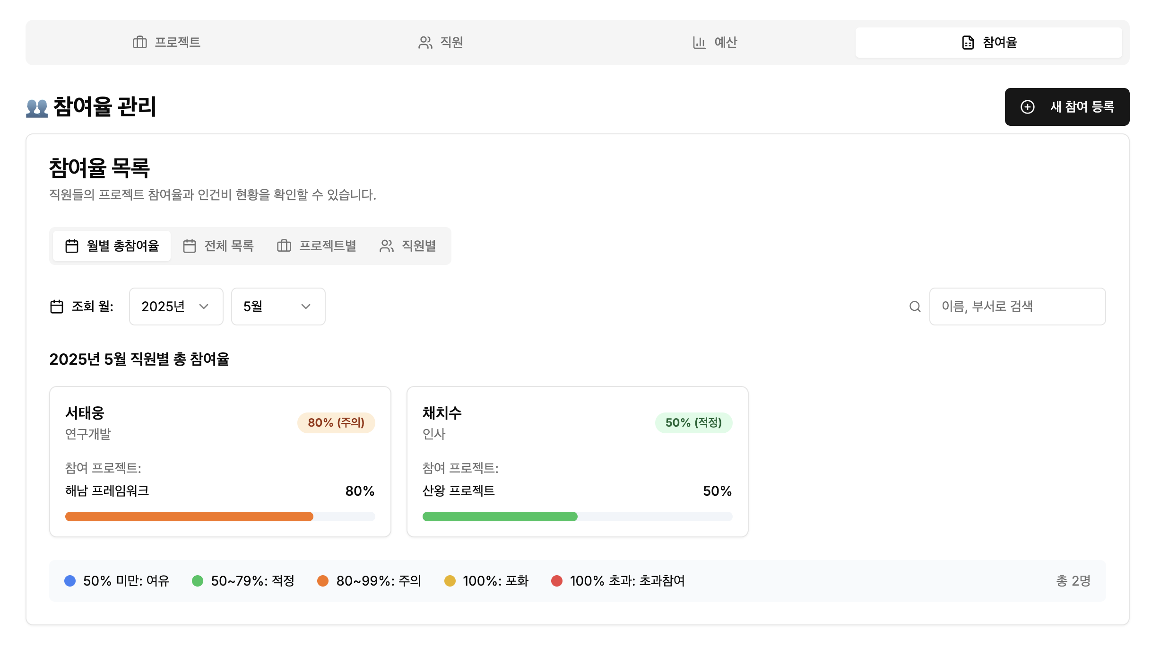This screenshot has width=1160, height=649.
Task: Select the 50% 미만: 여유 legend dot
Action: [70, 580]
